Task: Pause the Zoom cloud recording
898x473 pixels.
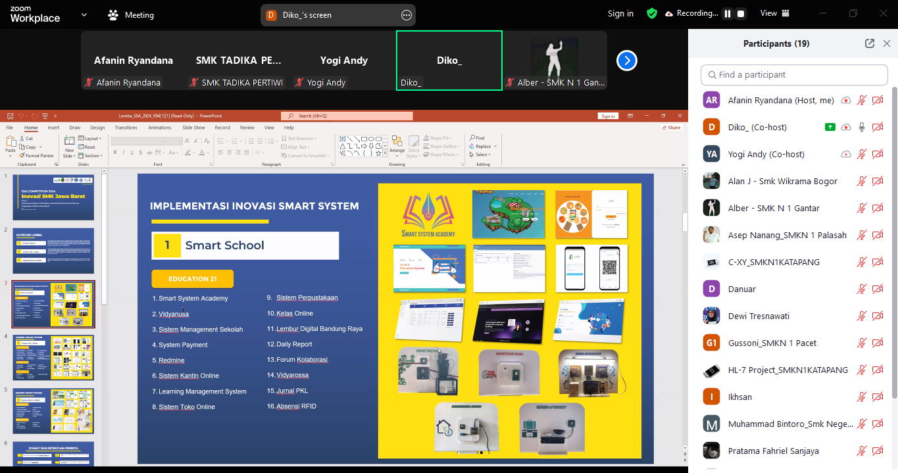Action: click(728, 14)
